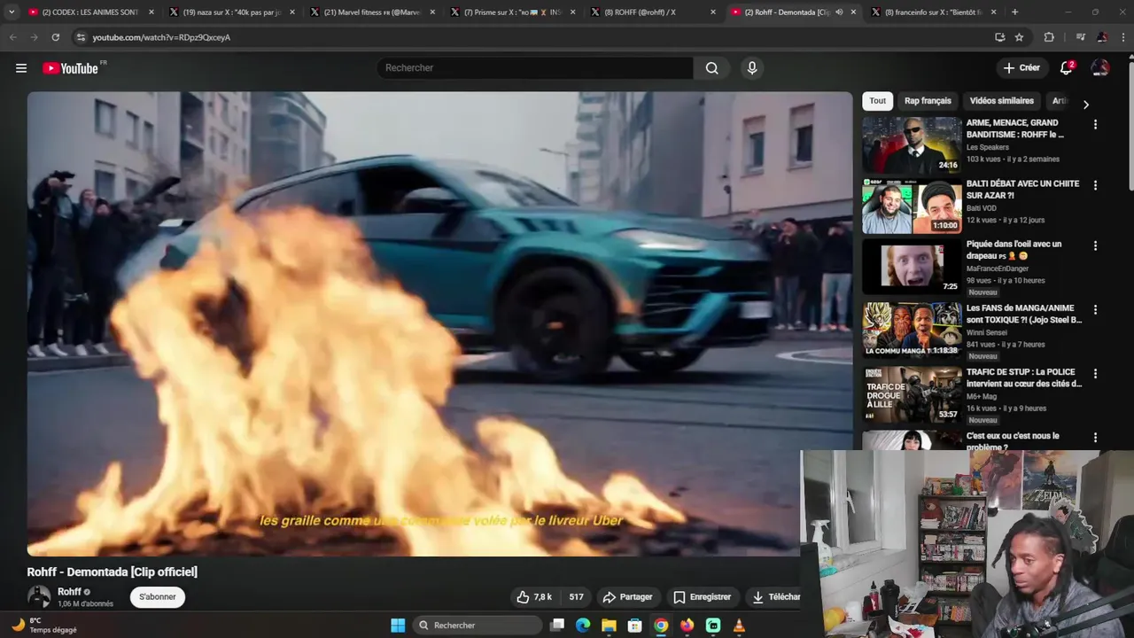Open the weather widget showing 8°C
Image resolution: width=1134 pixels, height=638 pixels.
tap(44, 626)
